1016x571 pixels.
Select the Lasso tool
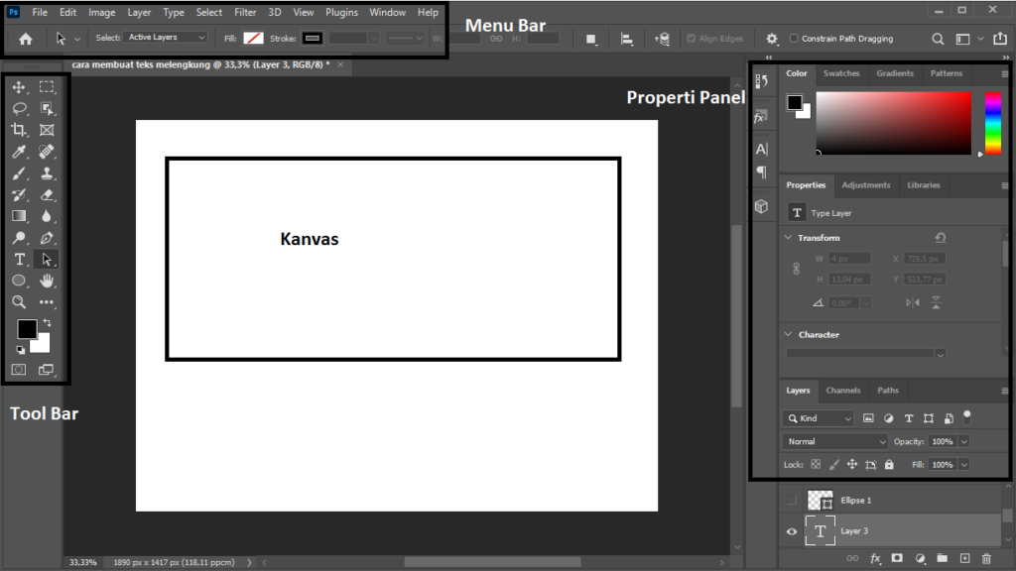tap(18, 108)
